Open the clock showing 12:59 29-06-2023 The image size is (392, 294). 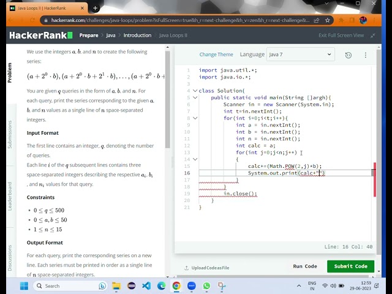click(360, 286)
